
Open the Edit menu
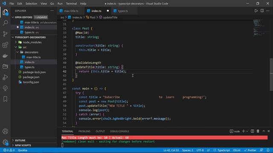tap(20, 3)
